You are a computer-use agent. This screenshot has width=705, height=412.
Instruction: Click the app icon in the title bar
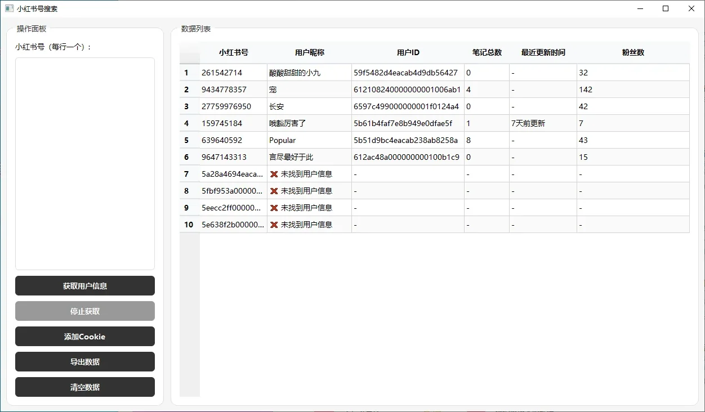9,8
